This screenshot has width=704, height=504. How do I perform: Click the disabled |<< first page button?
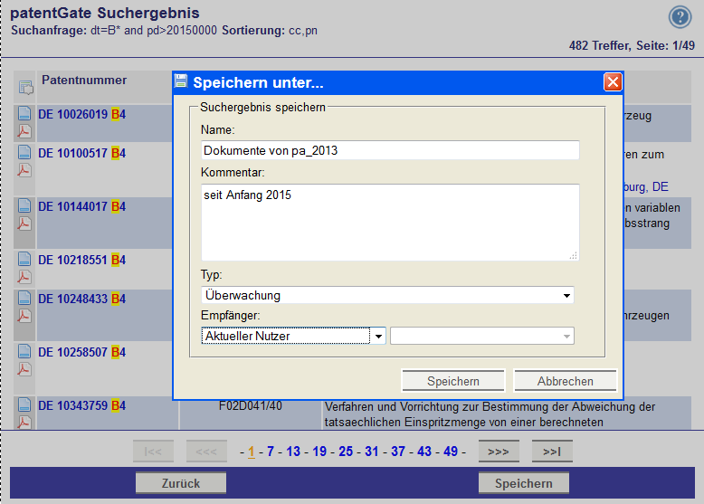(153, 452)
